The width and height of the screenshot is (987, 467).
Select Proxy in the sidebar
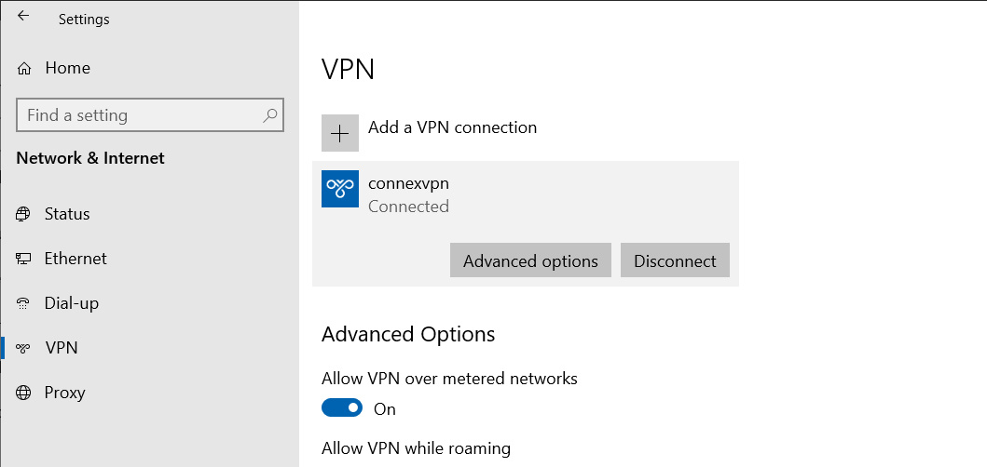point(64,393)
